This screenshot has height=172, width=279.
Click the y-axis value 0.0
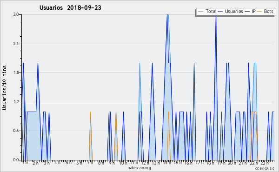click(16, 160)
